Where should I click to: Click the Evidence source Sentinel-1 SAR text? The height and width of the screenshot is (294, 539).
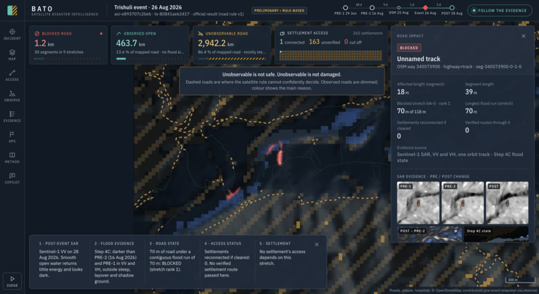460,157
